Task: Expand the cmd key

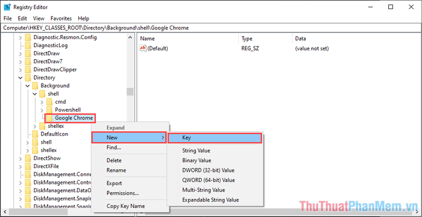Action: 42,102
